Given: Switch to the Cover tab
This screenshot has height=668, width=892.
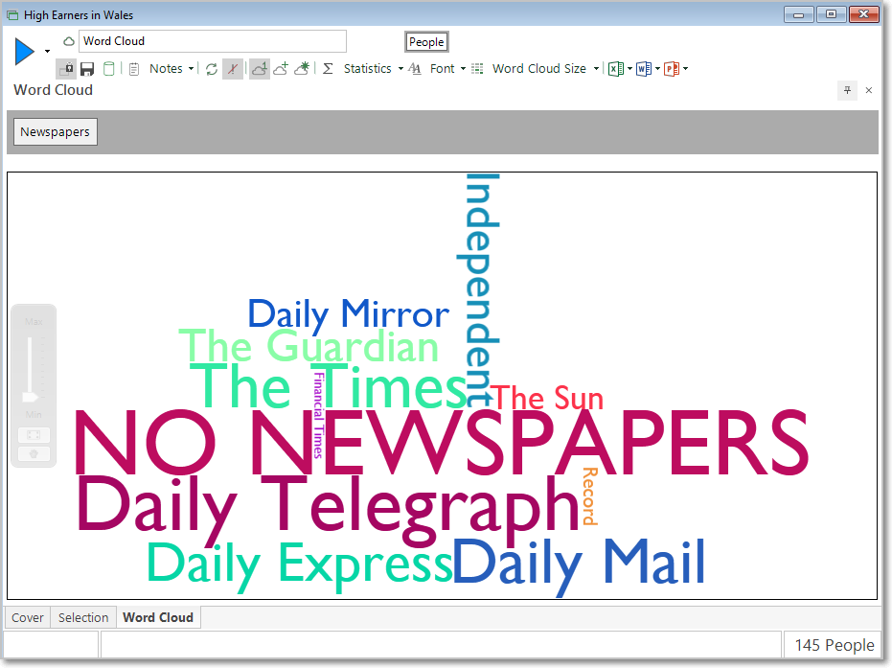Looking at the screenshot, I should (x=27, y=618).
